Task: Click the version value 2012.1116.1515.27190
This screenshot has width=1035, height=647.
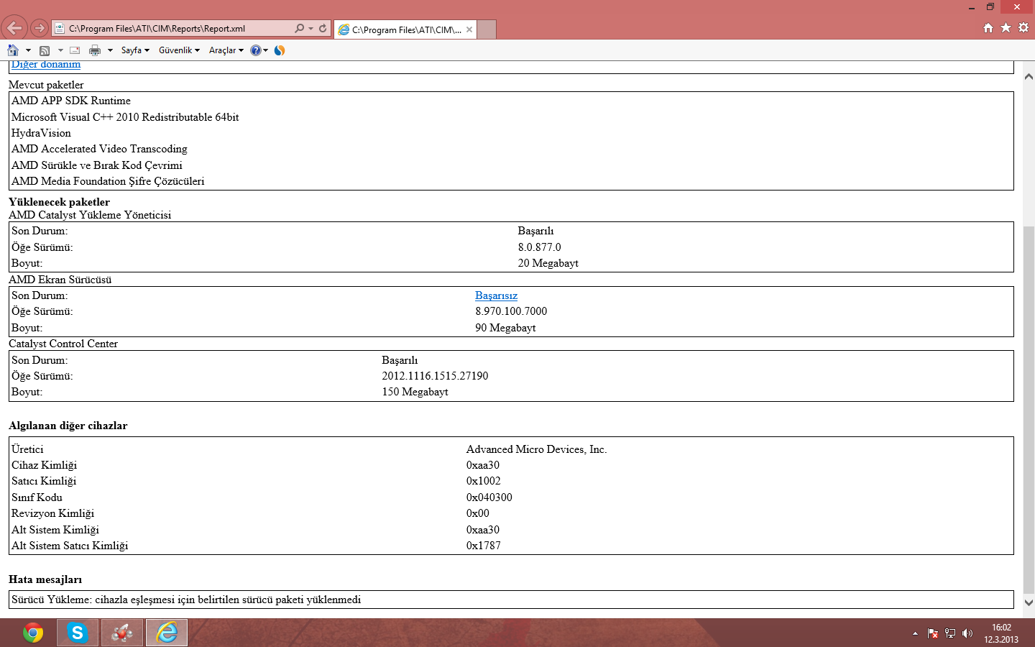Action: coord(435,376)
